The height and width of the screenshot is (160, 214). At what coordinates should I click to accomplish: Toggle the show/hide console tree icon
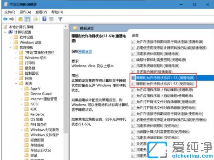click(28, 19)
